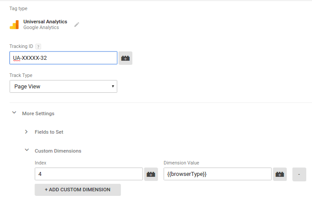Viewport: 312px width, 208px height.
Task: Collapse the Custom Dimensions chevron
Action: (26, 150)
